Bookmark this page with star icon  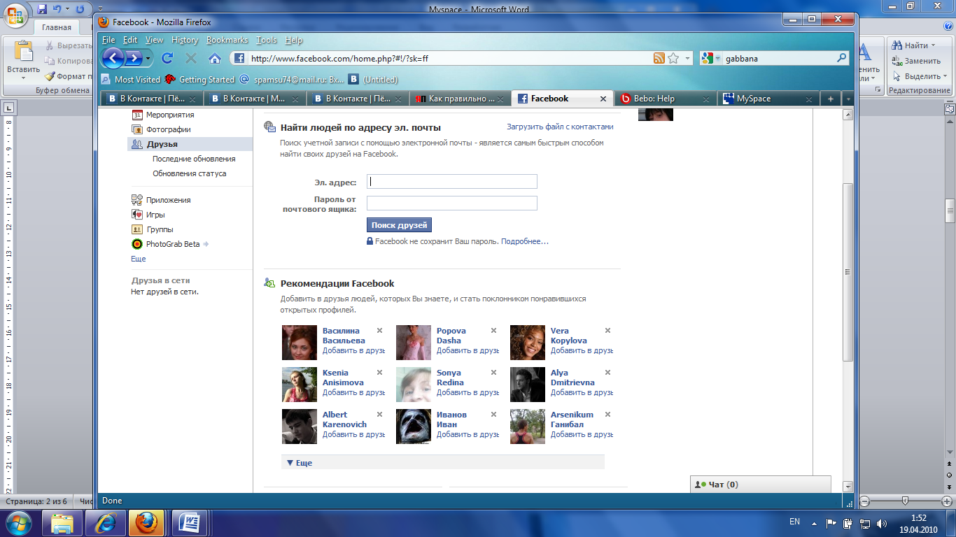click(673, 59)
